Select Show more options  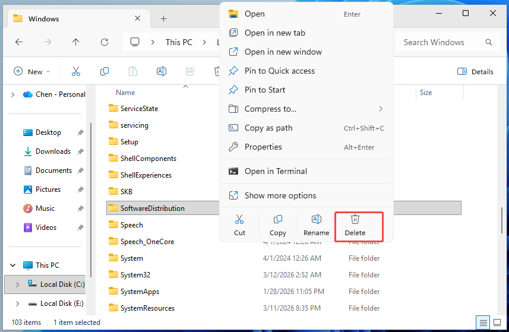306,195
